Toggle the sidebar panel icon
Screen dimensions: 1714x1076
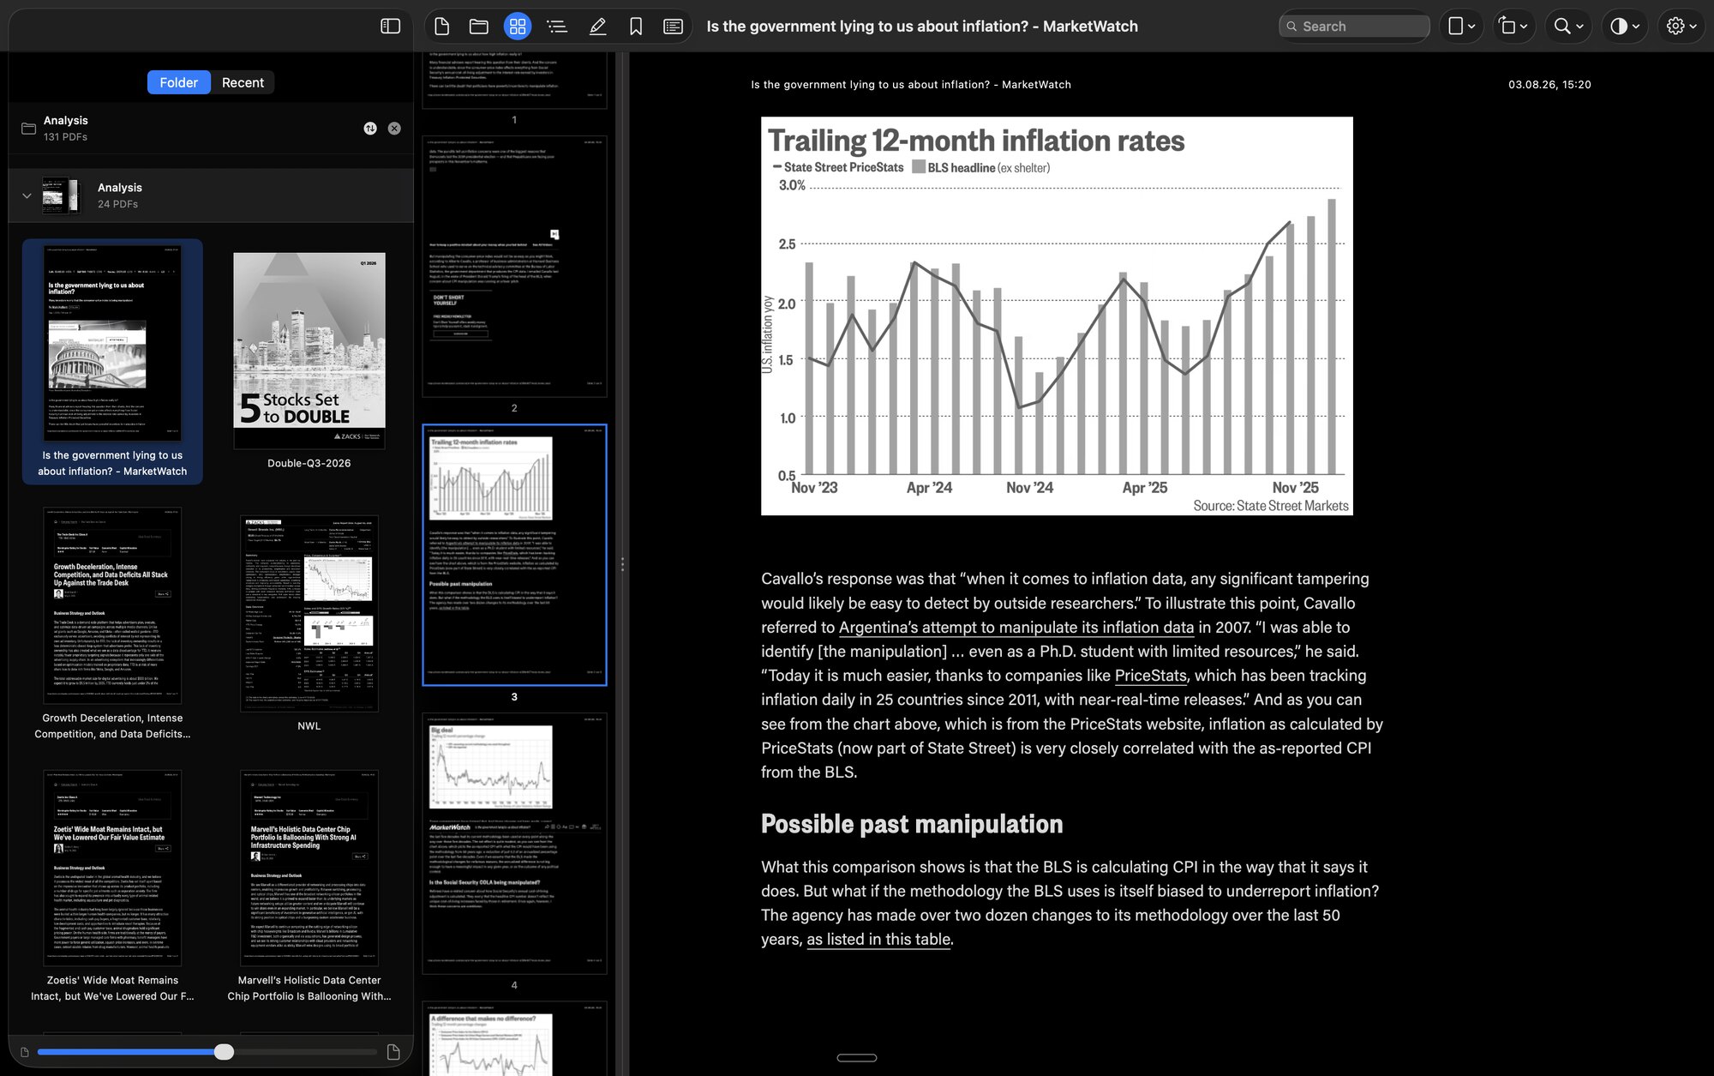pyautogui.click(x=390, y=27)
